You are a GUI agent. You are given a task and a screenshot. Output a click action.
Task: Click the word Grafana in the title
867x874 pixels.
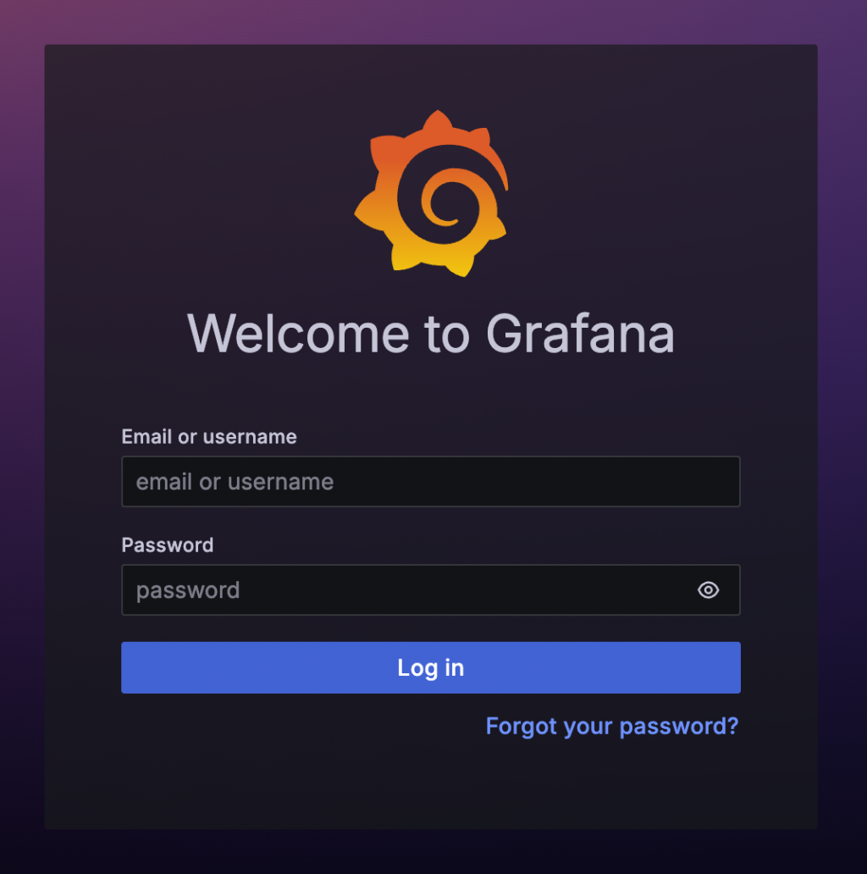coord(580,334)
